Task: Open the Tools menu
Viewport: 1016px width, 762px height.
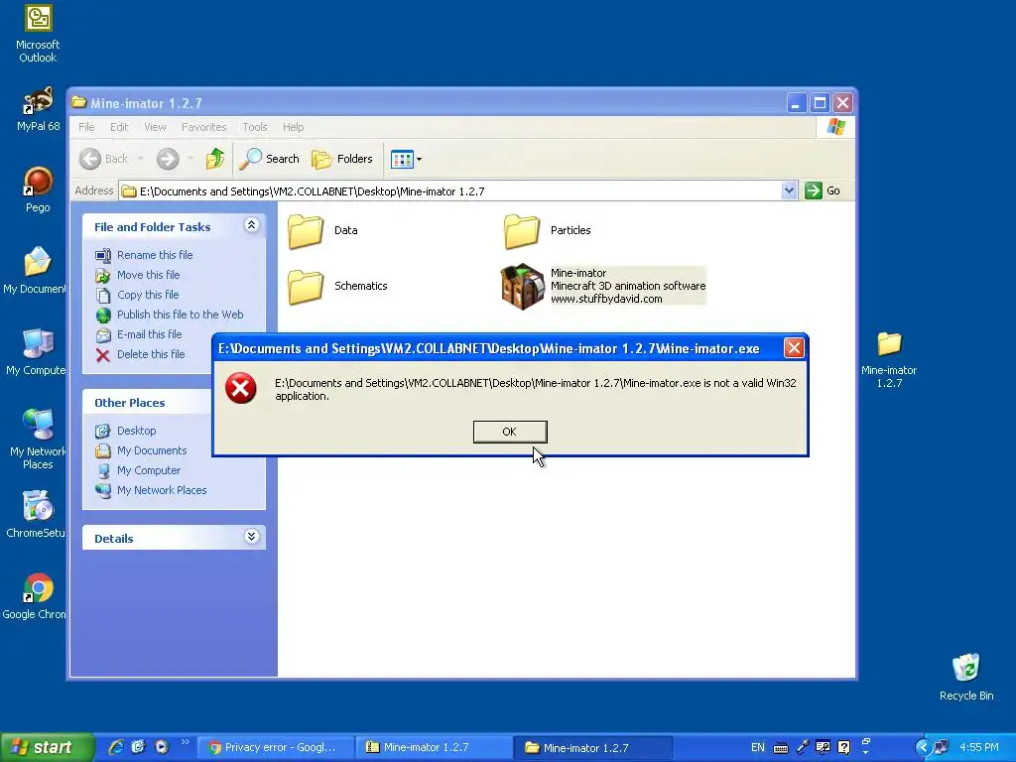Action: [255, 127]
